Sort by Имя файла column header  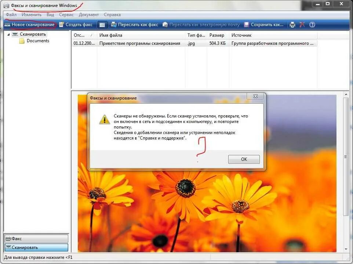(141, 35)
